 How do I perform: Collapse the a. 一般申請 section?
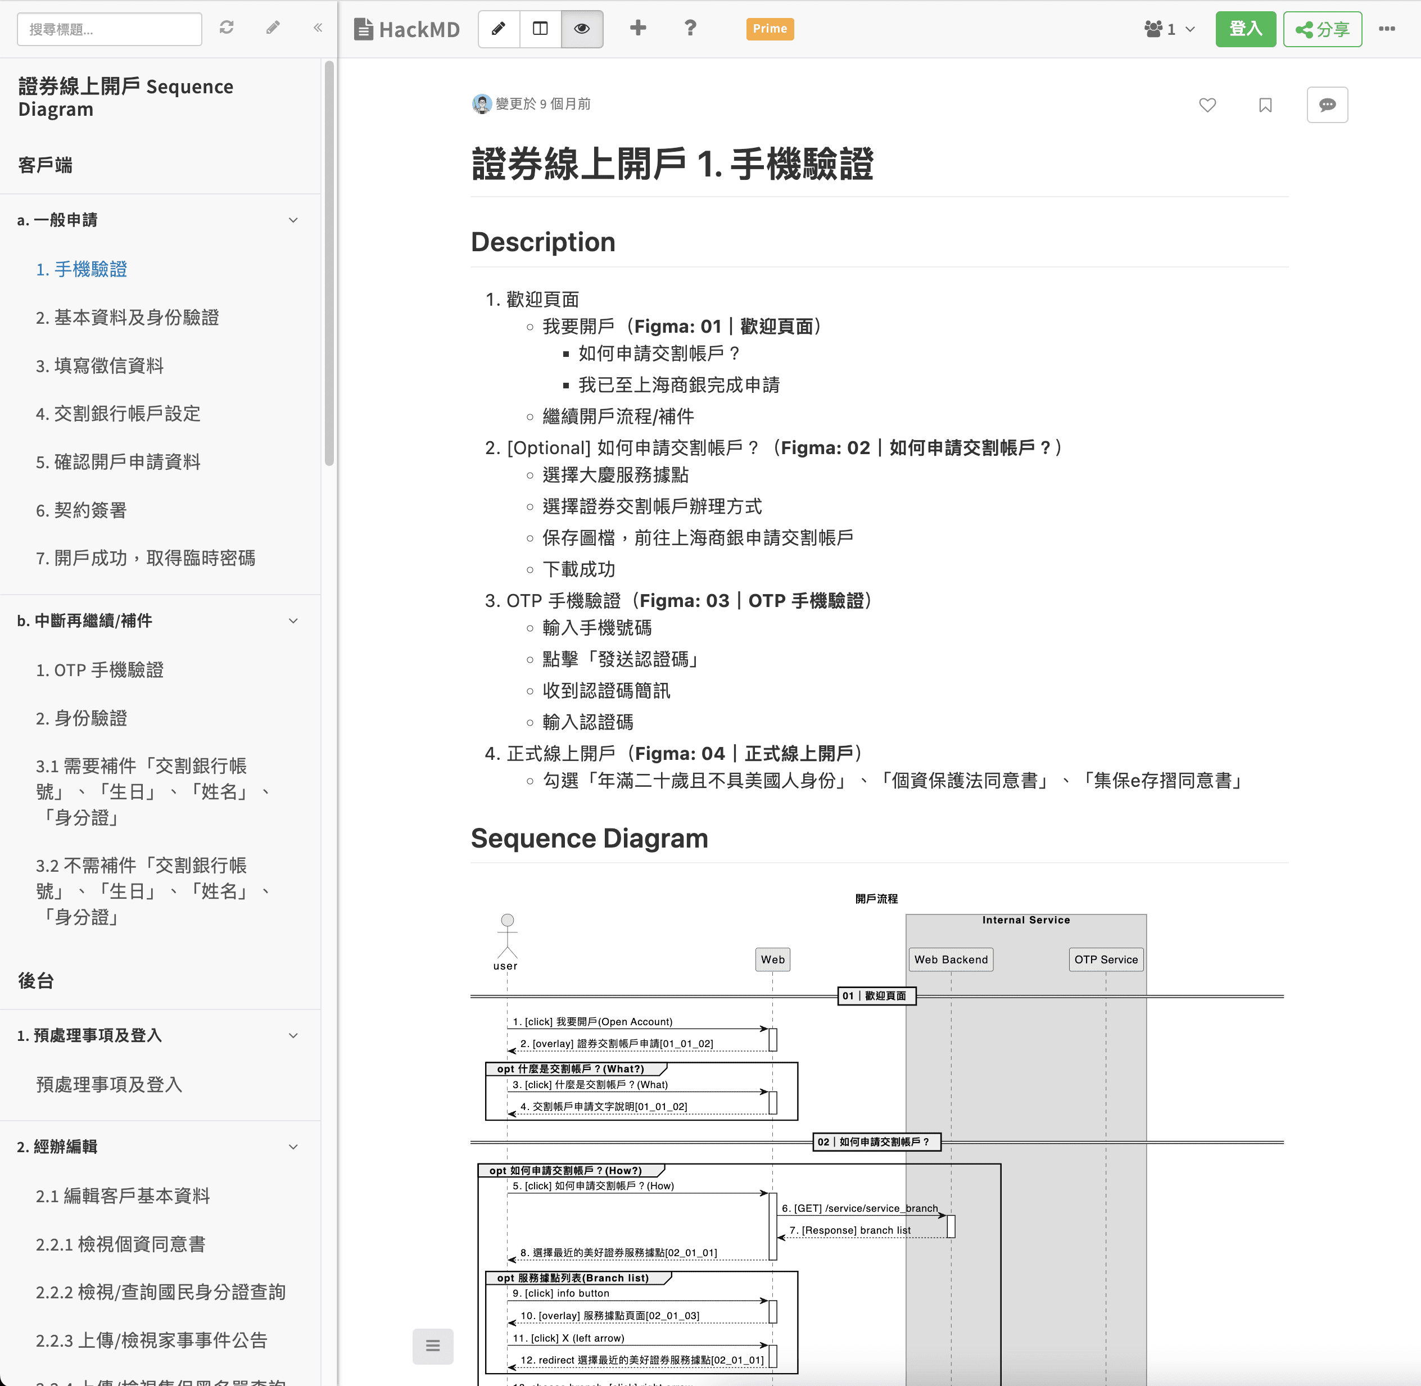click(293, 220)
